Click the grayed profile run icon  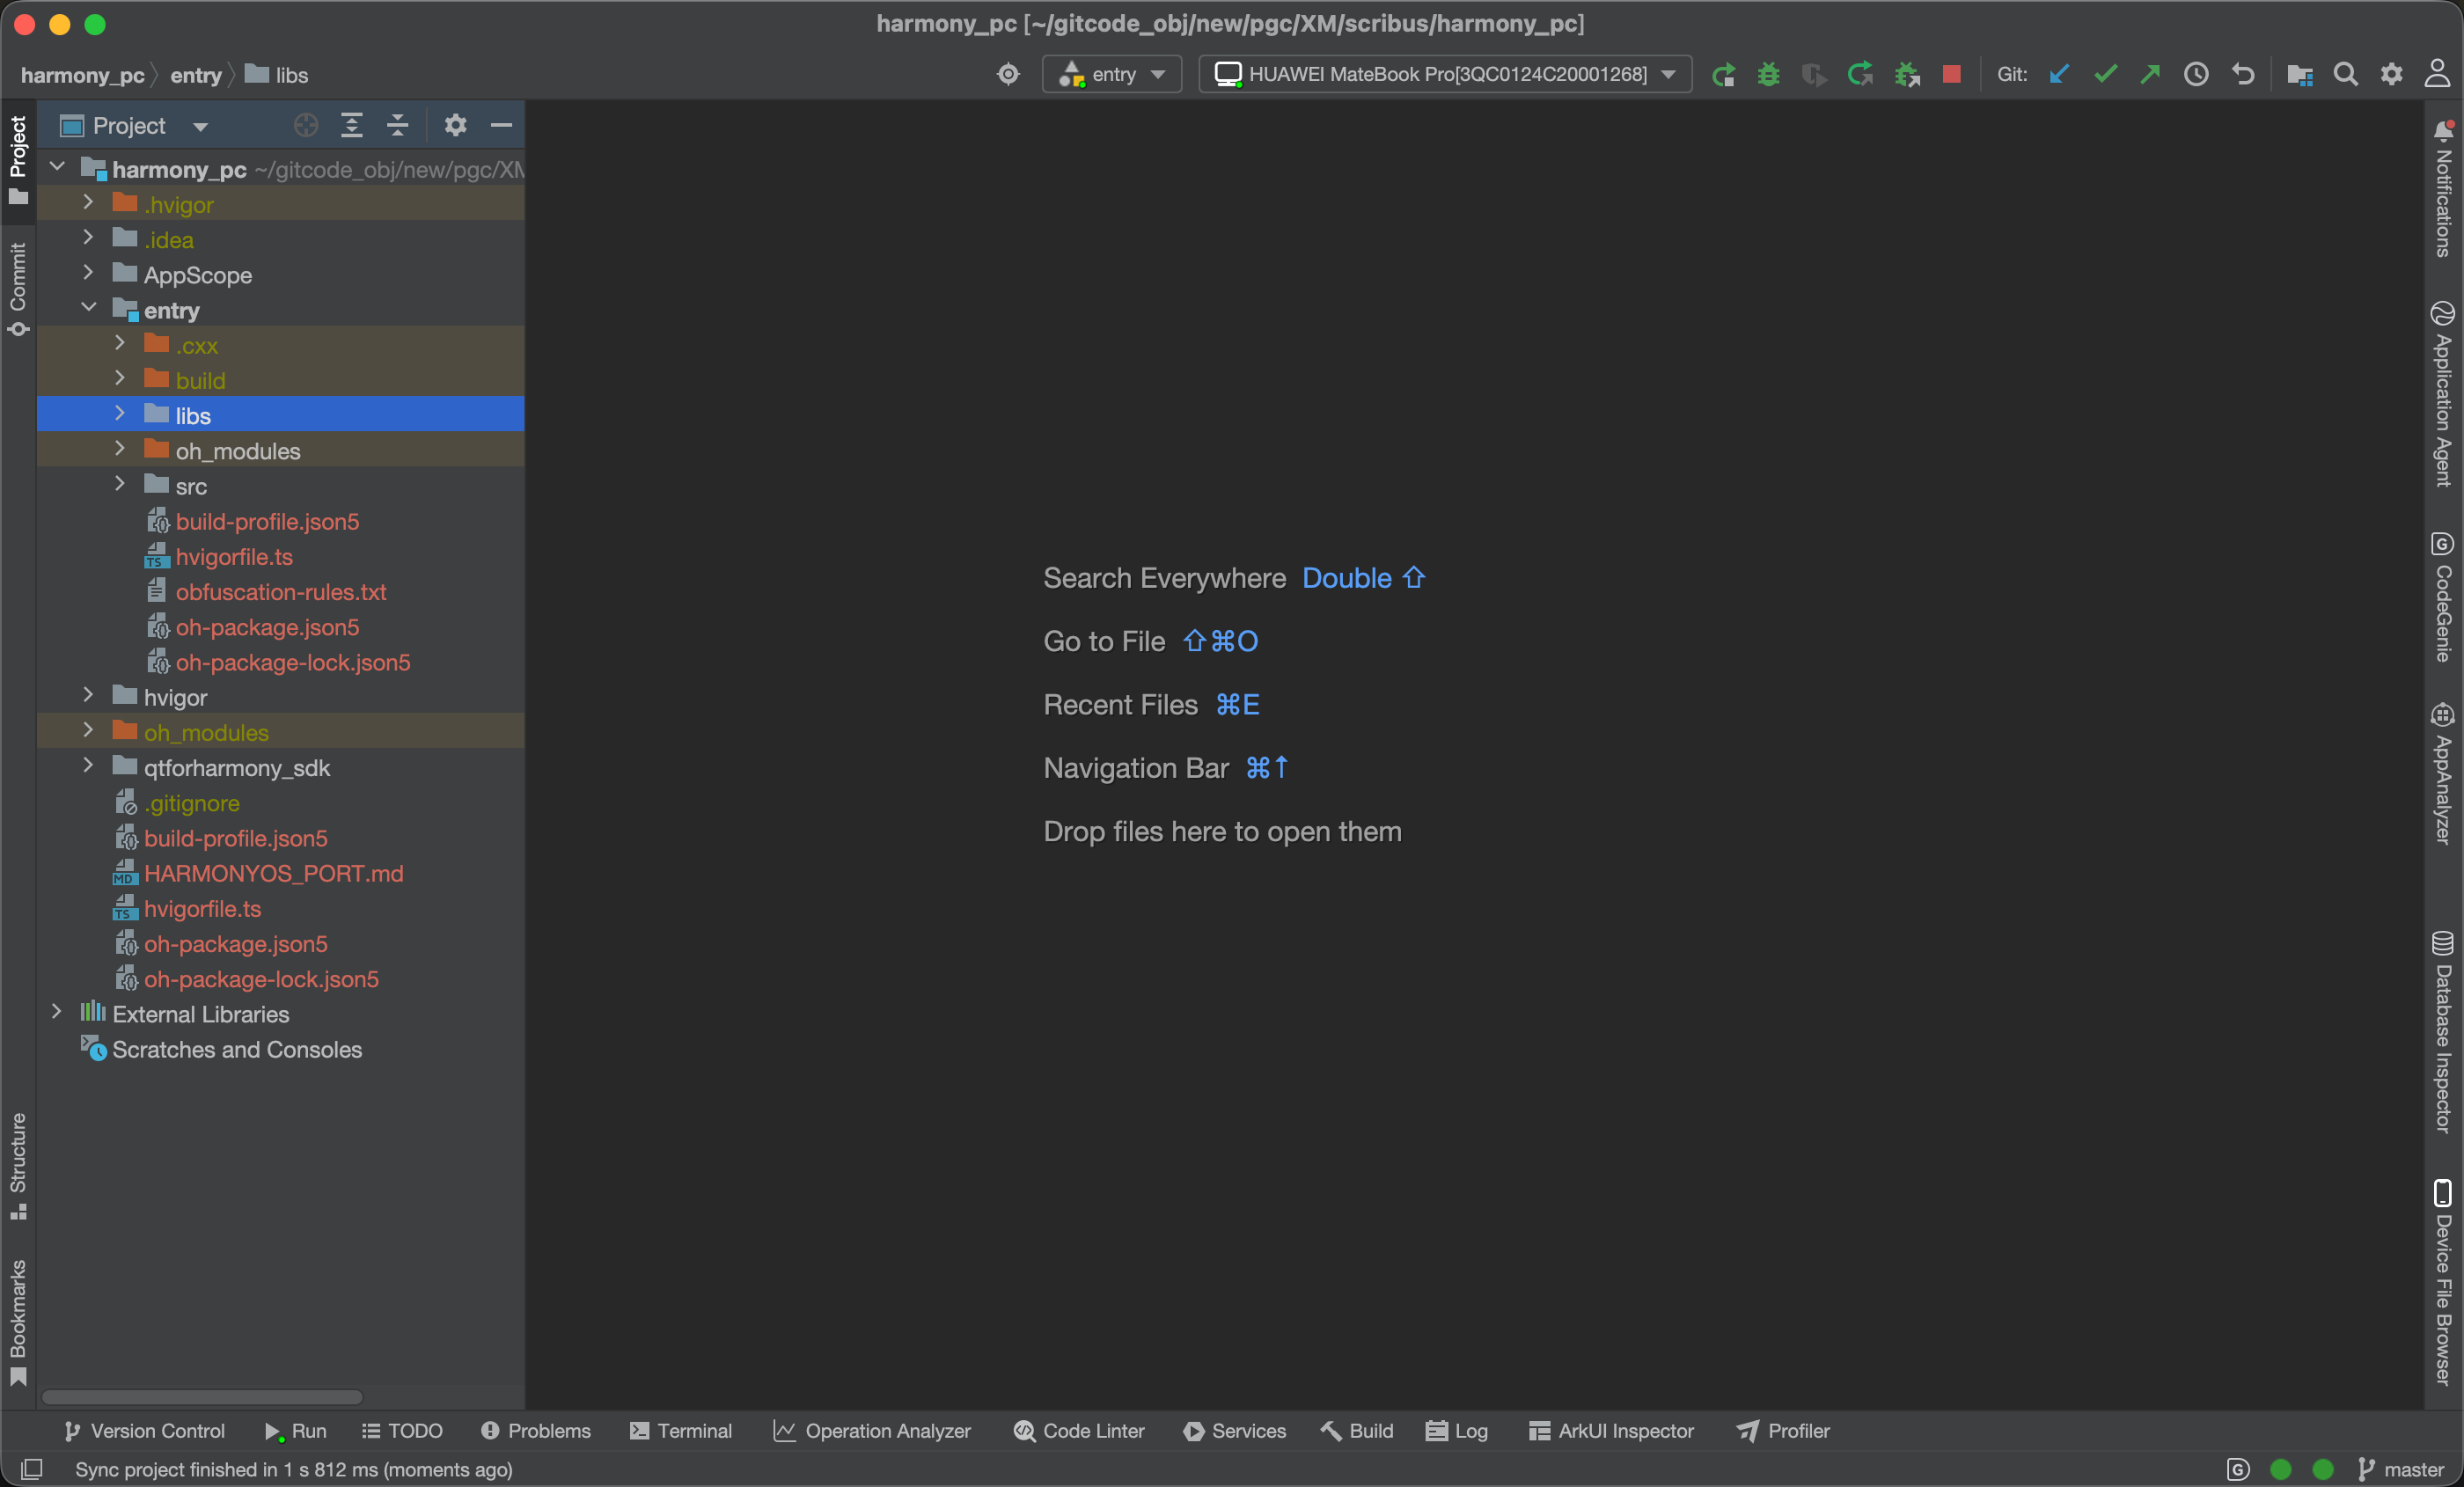[1813, 75]
